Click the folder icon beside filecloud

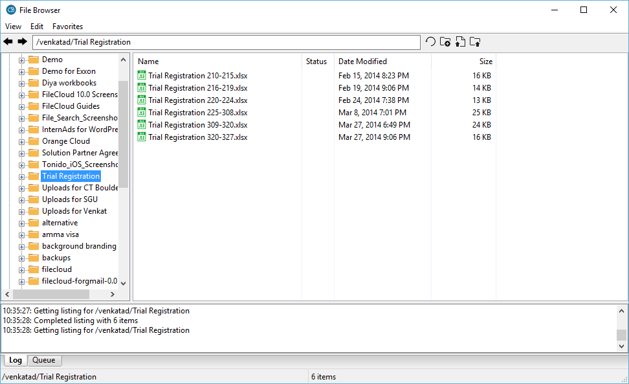coord(34,269)
